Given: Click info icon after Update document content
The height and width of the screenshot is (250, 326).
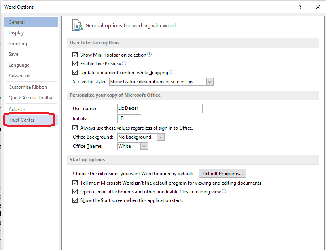Looking at the screenshot, I should point(171,72).
